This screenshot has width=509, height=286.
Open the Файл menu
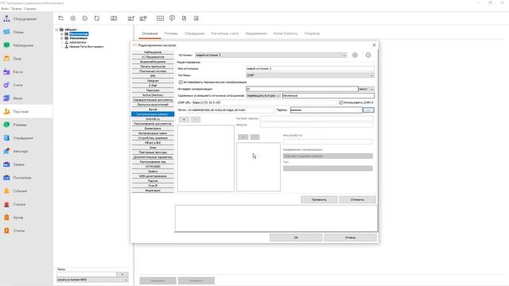click(5, 9)
